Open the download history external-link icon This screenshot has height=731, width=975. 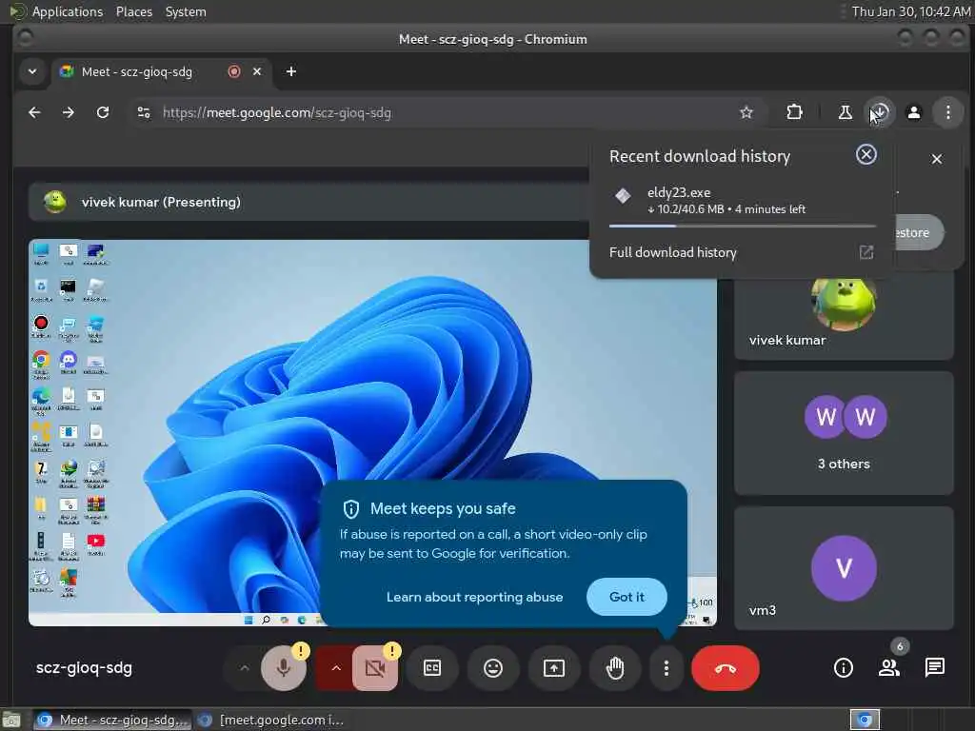click(866, 252)
